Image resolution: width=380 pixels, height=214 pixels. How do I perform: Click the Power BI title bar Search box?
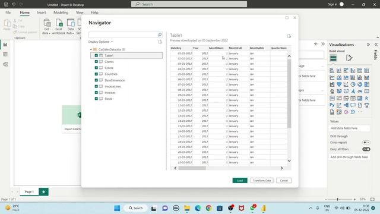(189, 4)
